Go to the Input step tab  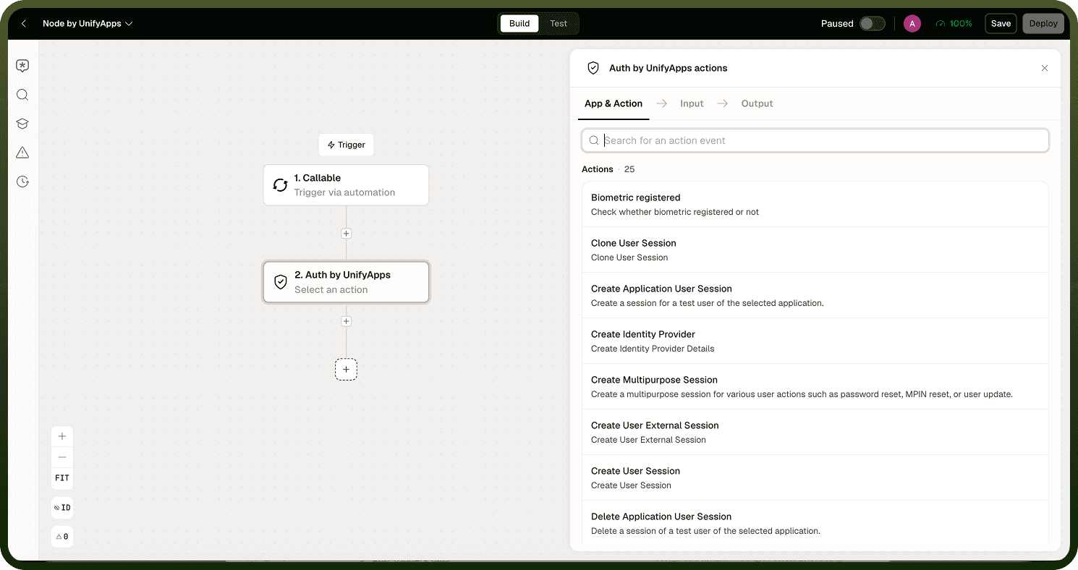(692, 103)
